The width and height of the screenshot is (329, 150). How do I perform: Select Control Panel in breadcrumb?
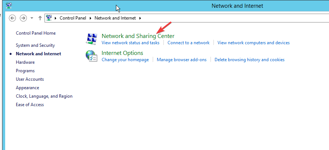point(73,18)
